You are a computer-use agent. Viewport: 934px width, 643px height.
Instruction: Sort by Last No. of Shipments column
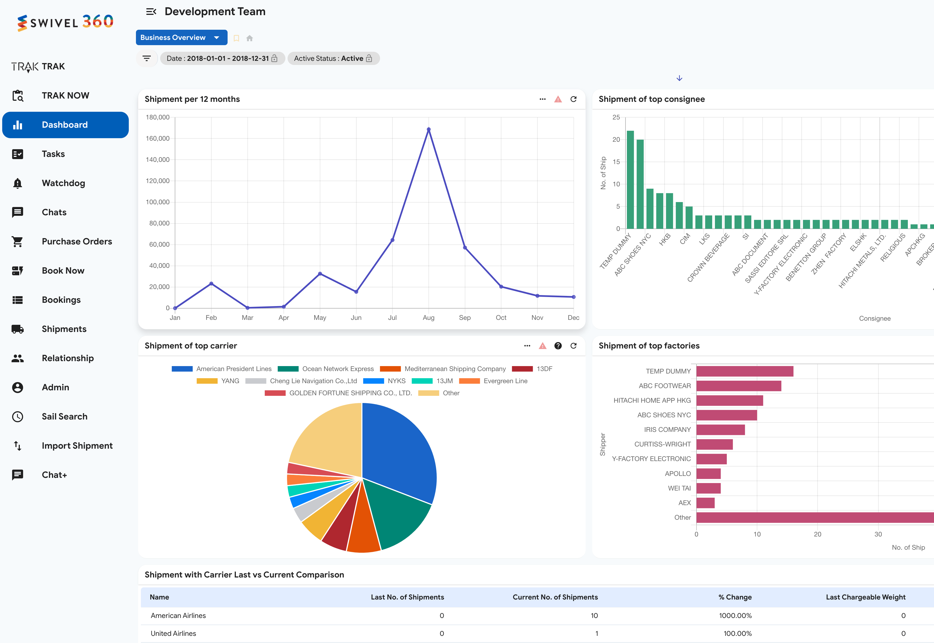tap(407, 597)
